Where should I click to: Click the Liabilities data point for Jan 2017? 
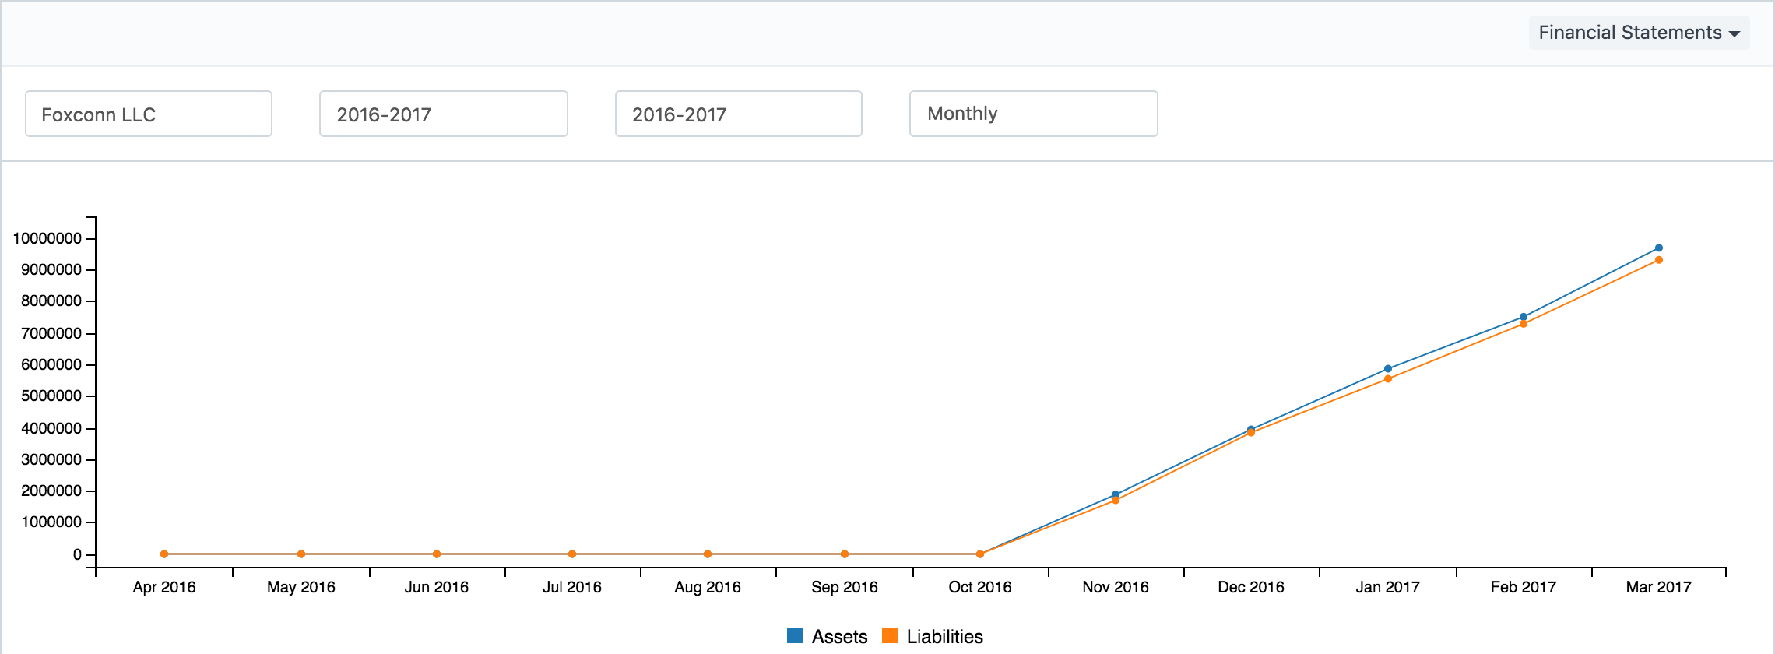(1388, 379)
